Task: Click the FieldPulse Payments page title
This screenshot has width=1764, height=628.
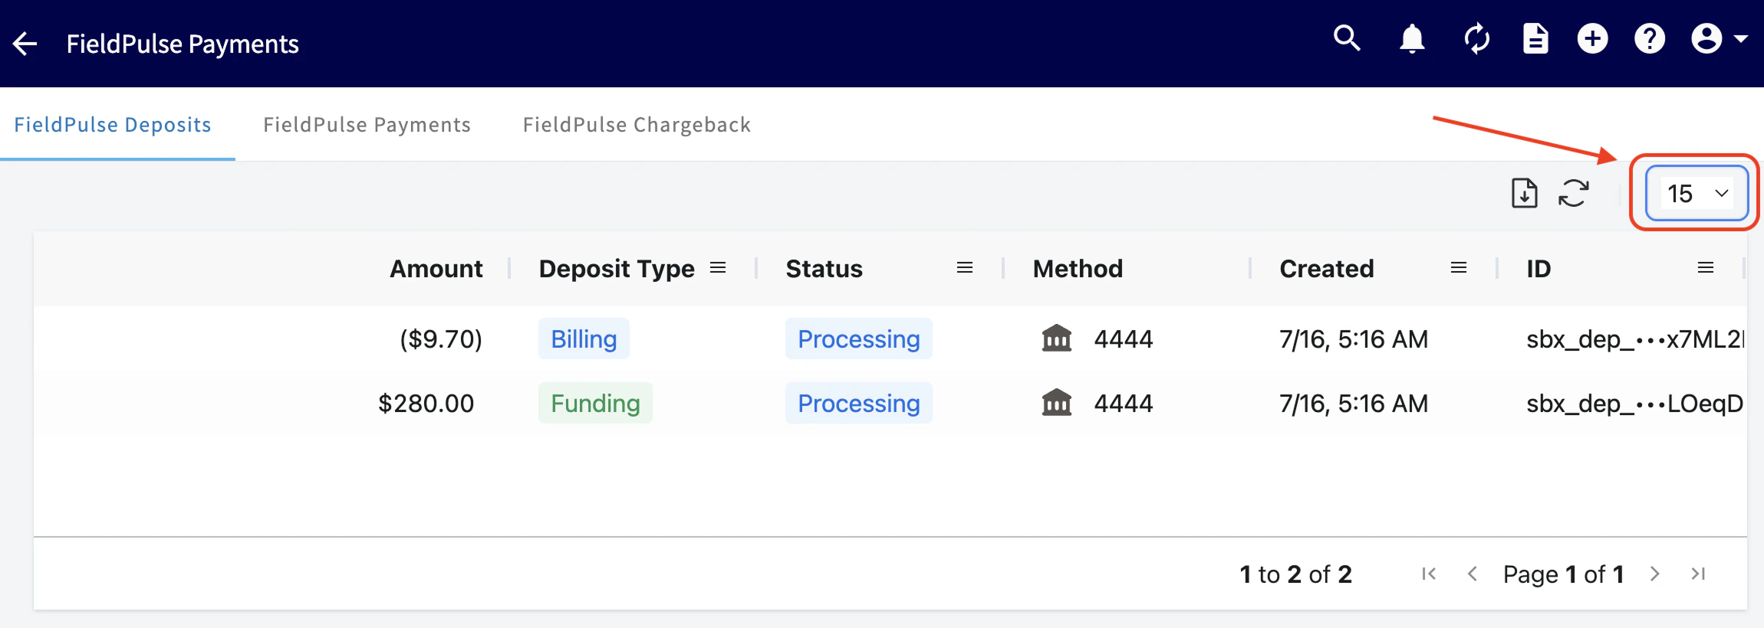Action: point(183,44)
